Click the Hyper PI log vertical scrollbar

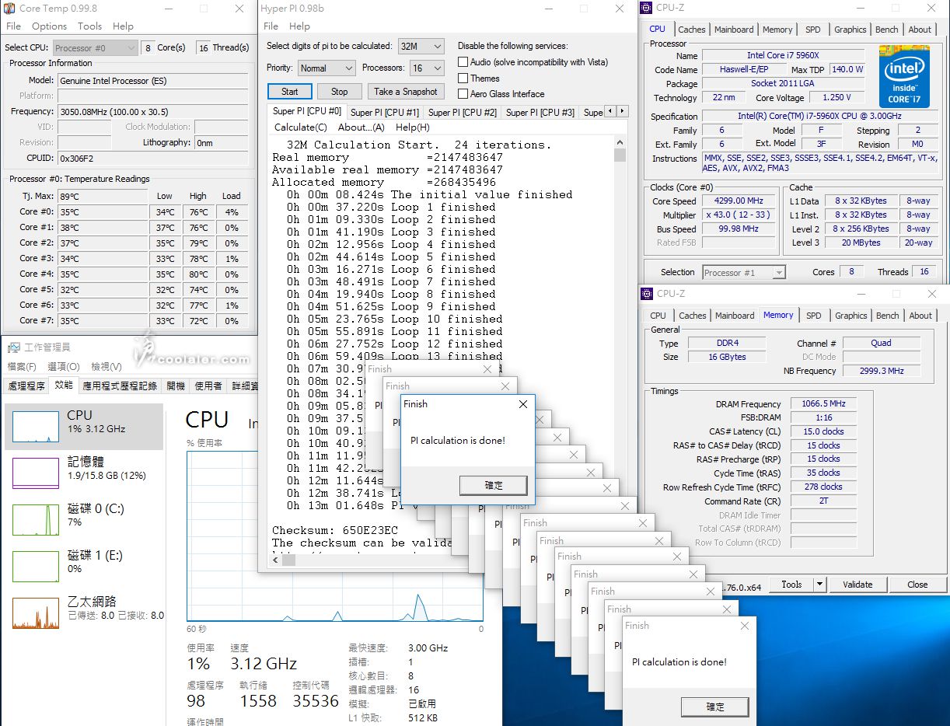620,344
